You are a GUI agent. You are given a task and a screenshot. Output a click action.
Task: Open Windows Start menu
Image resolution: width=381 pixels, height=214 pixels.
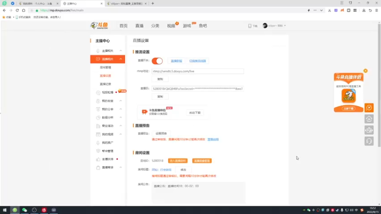(5, 210)
